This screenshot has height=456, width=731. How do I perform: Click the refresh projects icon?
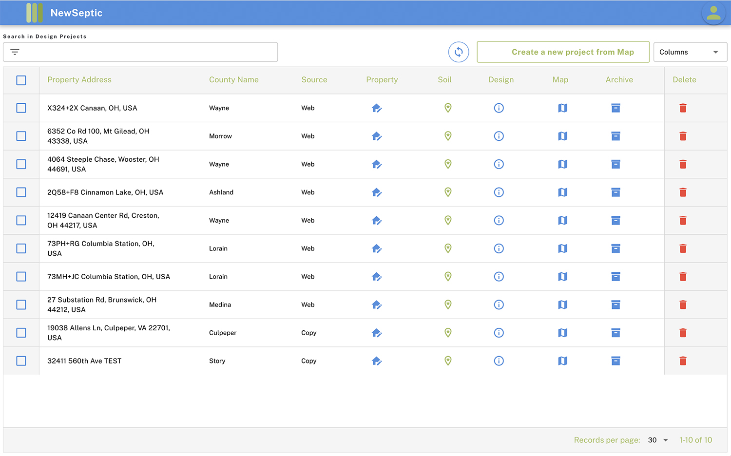tap(459, 52)
